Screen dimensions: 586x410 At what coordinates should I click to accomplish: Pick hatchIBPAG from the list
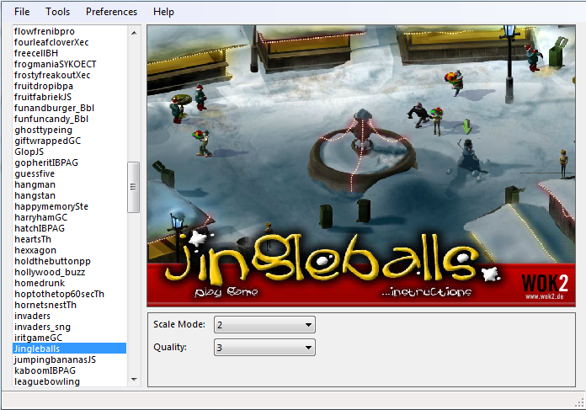pos(69,228)
